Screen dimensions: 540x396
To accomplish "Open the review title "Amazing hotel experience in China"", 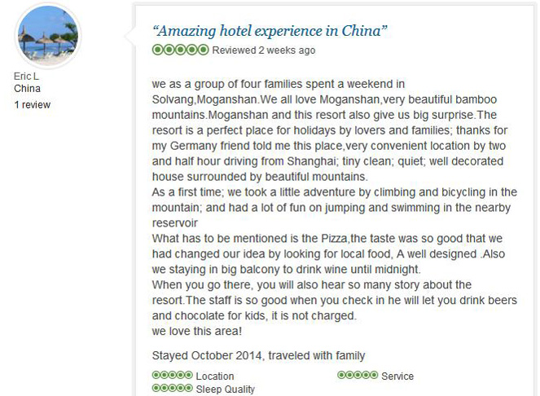I will 270,31.
